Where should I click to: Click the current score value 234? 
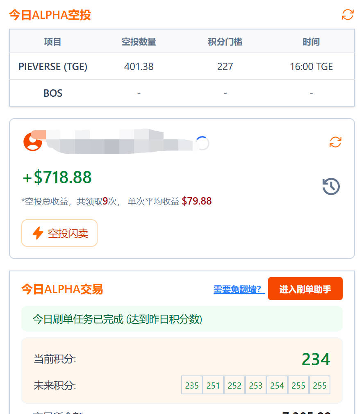[316, 359]
